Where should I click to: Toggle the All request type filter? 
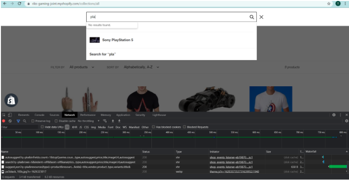pyautogui.click(x=67, y=127)
